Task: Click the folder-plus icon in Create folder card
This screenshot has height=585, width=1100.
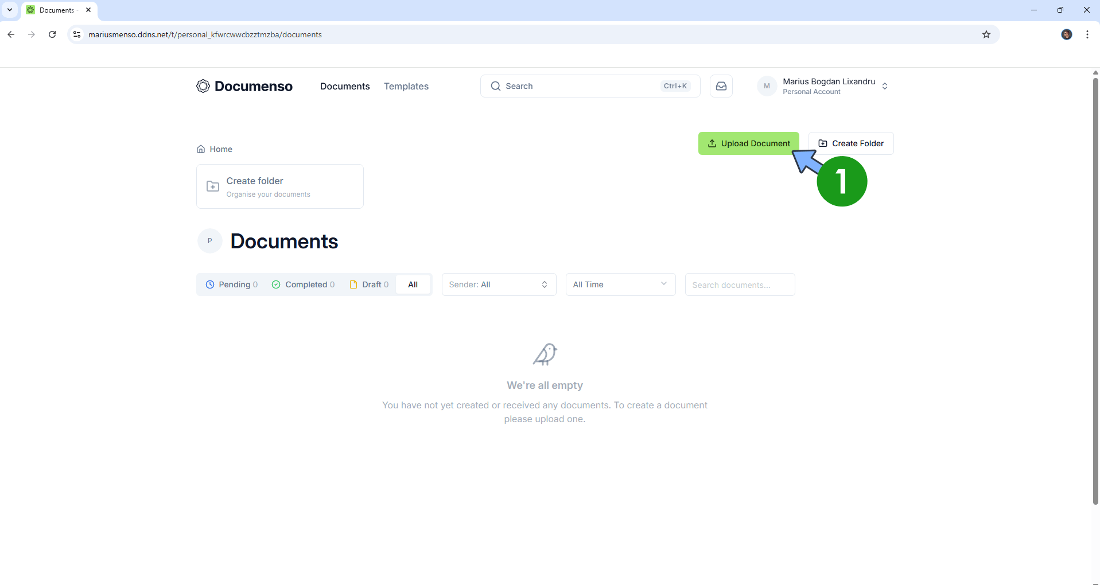Action: click(x=212, y=186)
